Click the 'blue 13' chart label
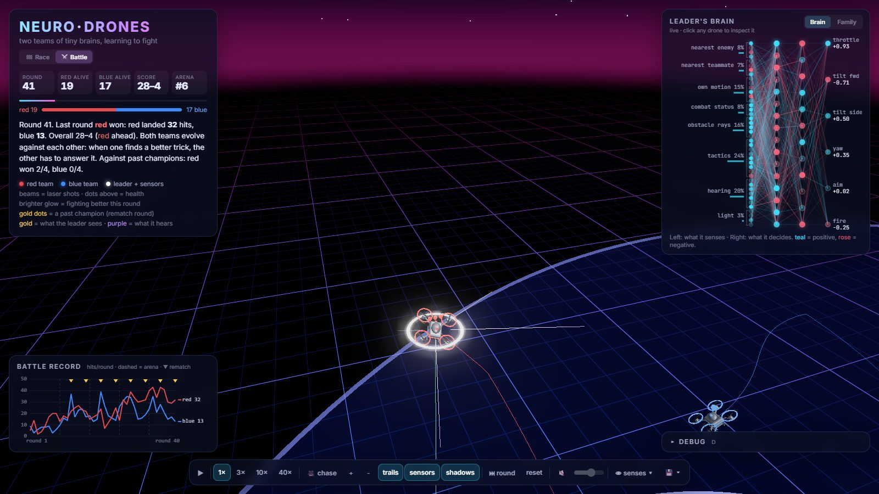Viewport: 879px width, 494px height. pos(192,421)
